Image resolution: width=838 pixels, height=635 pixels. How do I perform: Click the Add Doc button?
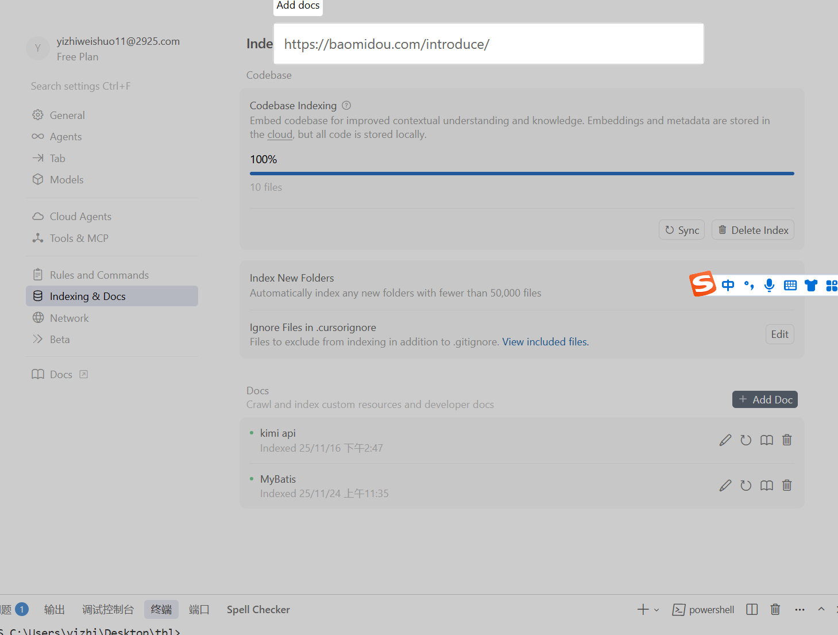click(x=765, y=399)
